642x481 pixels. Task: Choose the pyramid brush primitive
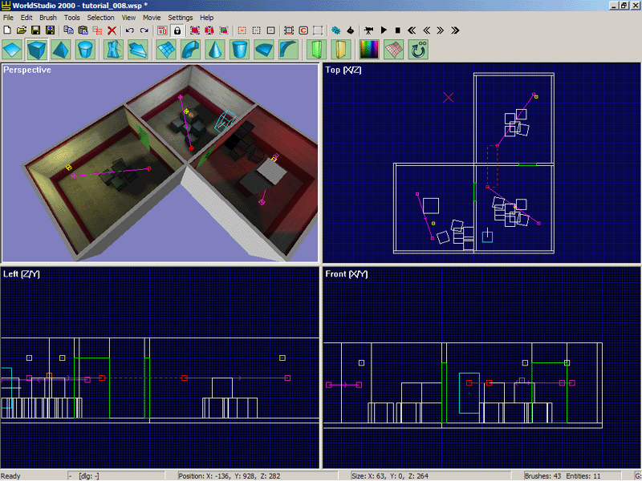click(61, 50)
